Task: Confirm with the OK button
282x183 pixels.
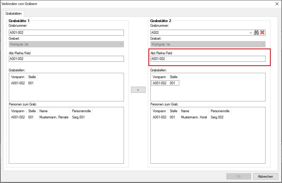Action: pos(238,177)
